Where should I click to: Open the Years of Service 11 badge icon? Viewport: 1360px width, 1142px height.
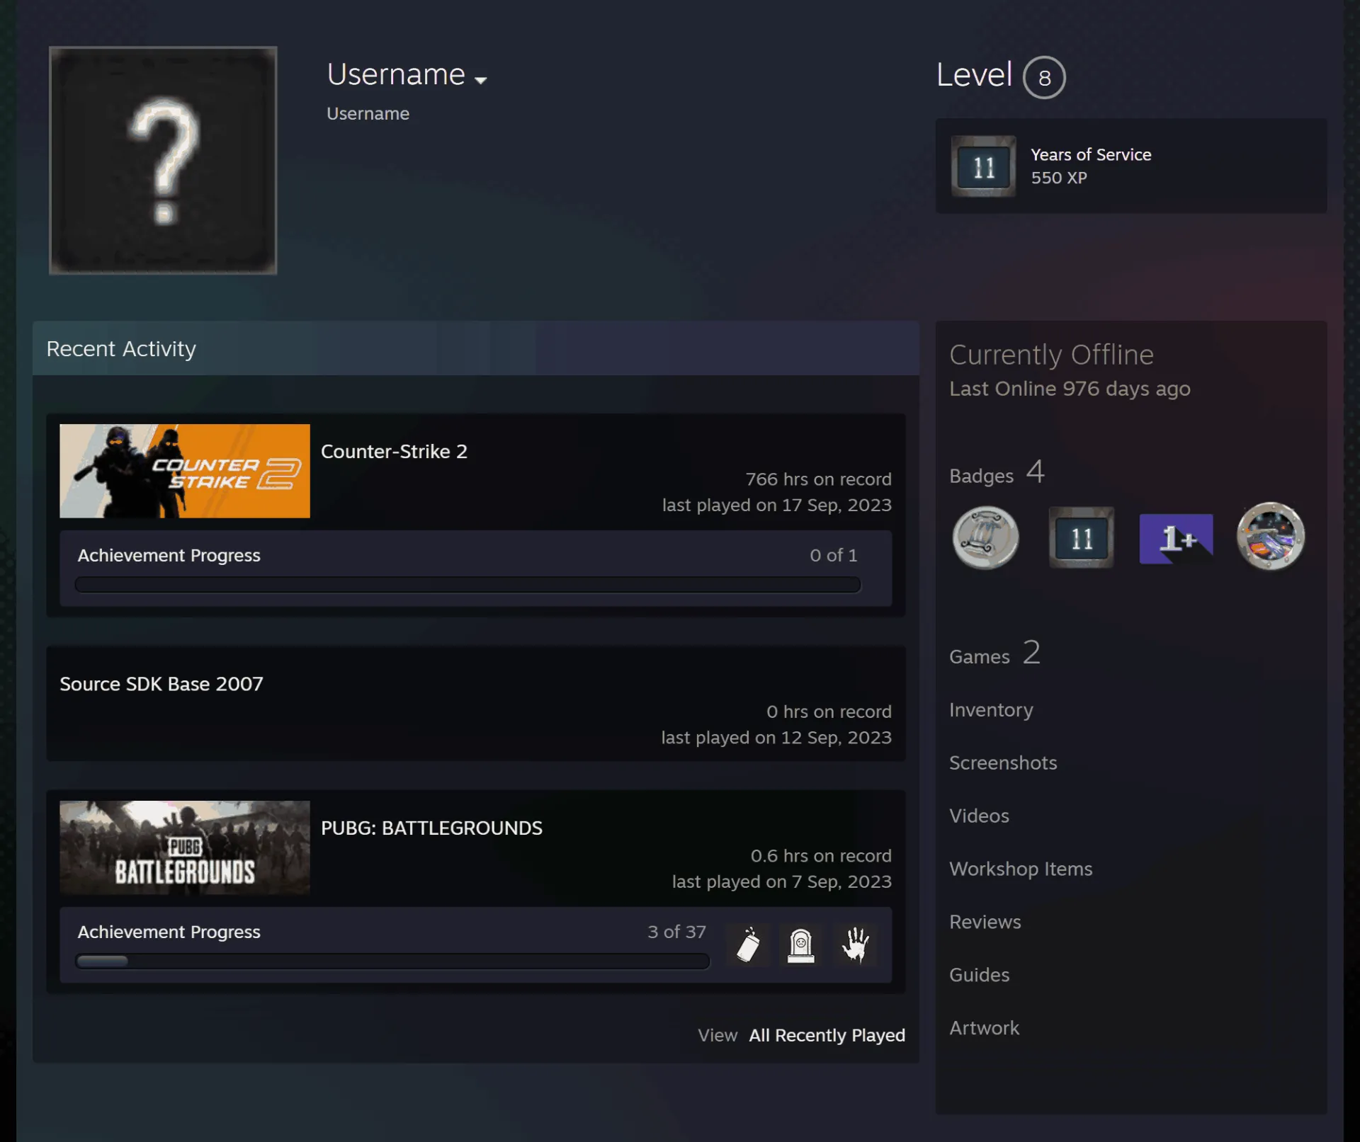pos(983,166)
